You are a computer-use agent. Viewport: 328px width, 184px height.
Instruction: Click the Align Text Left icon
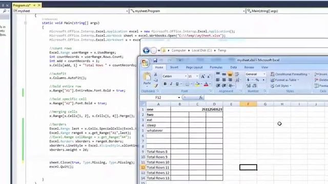coord(218,80)
